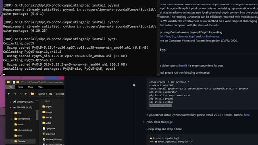Select the 730 folder in the tree
The width and height of the screenshot is (258, 145).
[x=20, y=113]
